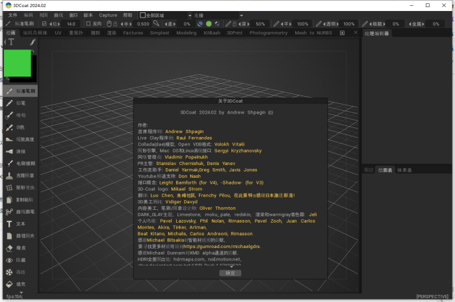This screenshot has height=302, width=455.
Task: Click the 50% depth value field
Action: [x=260, y=24]
